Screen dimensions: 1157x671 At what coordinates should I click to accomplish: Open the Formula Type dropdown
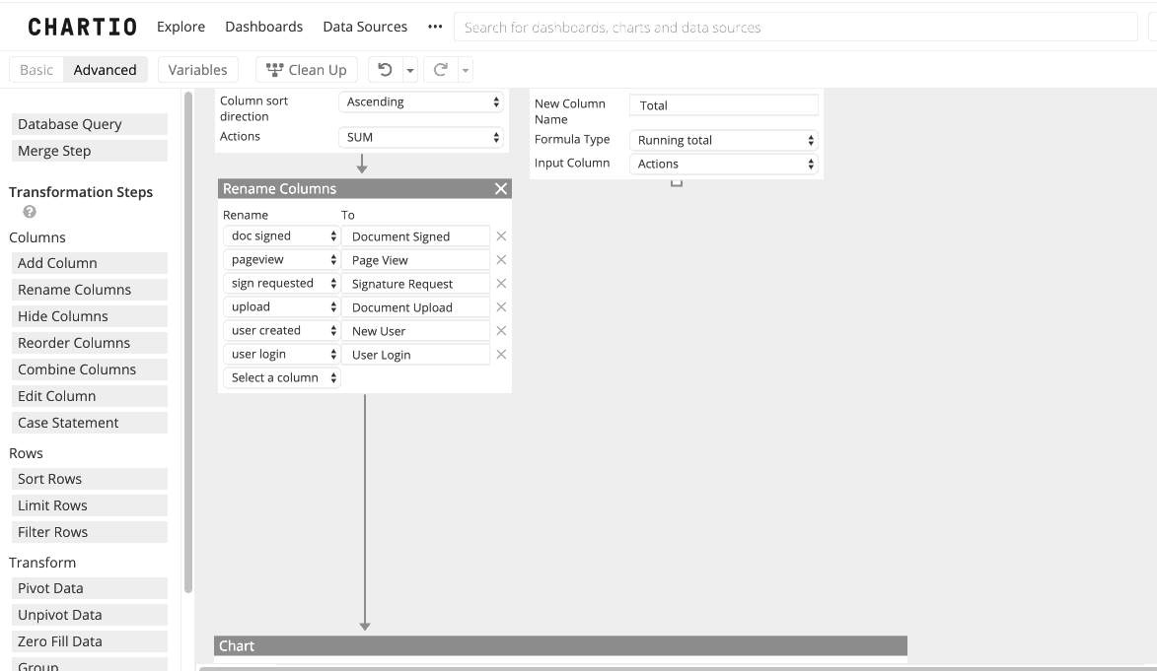point(724,140)
